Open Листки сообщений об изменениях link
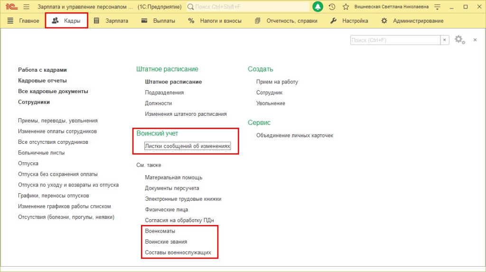The width and height of the screenshot is (486, 272). tap(187, 147)
